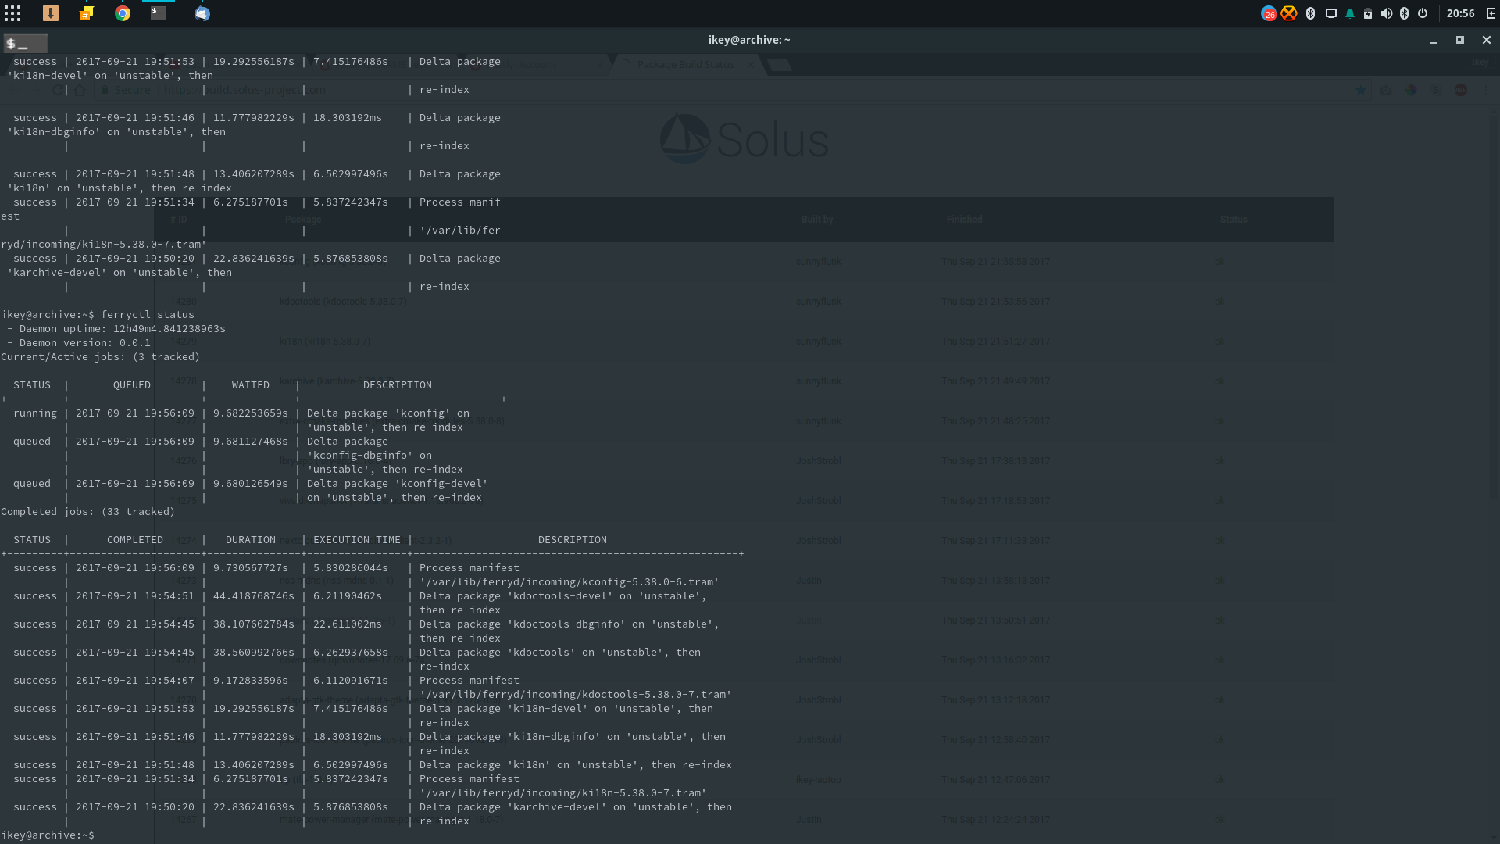Viewport: 1500px width, 844px height.
Task: Click the duration value 9.172833596s
Action: [x=251, y=681]
